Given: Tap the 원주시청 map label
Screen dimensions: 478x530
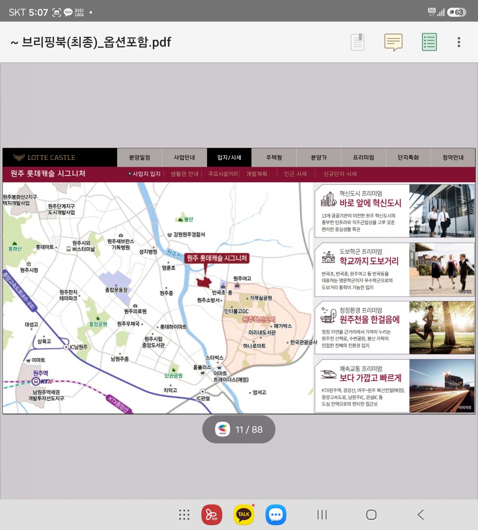Looking at the screenshot, I should 29,270.
